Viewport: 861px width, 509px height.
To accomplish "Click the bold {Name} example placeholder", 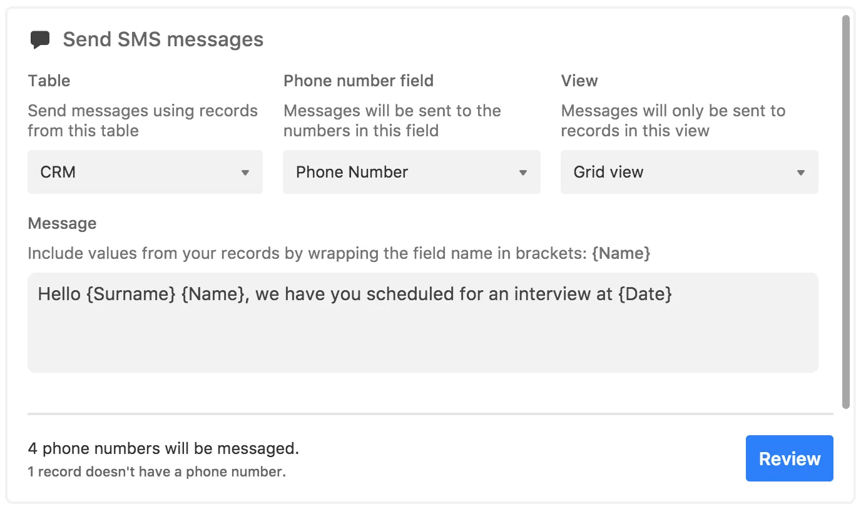I will tap(621, 253).
